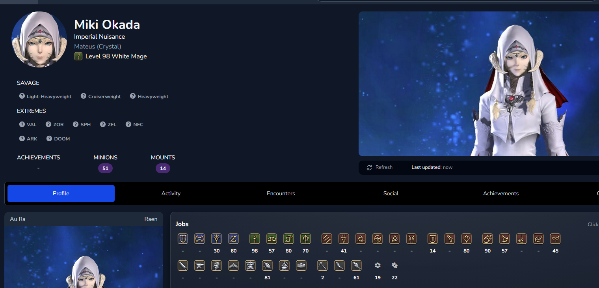This screenshot has height=288, width=599.
Task: Switch to the Achievements tab
Action: [501, 193]
